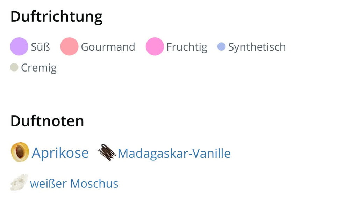Screen dimensions: 358x202
Task: Open the Aprikose note link
Action: [x=60, y=153]
